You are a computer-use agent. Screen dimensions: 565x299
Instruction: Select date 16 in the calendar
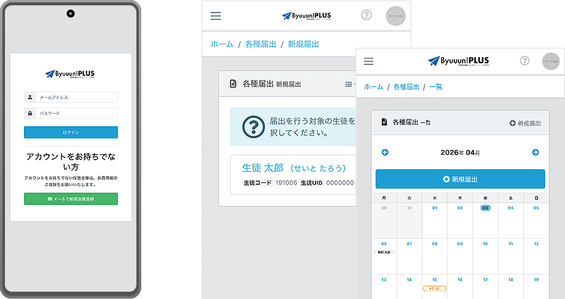460,280
